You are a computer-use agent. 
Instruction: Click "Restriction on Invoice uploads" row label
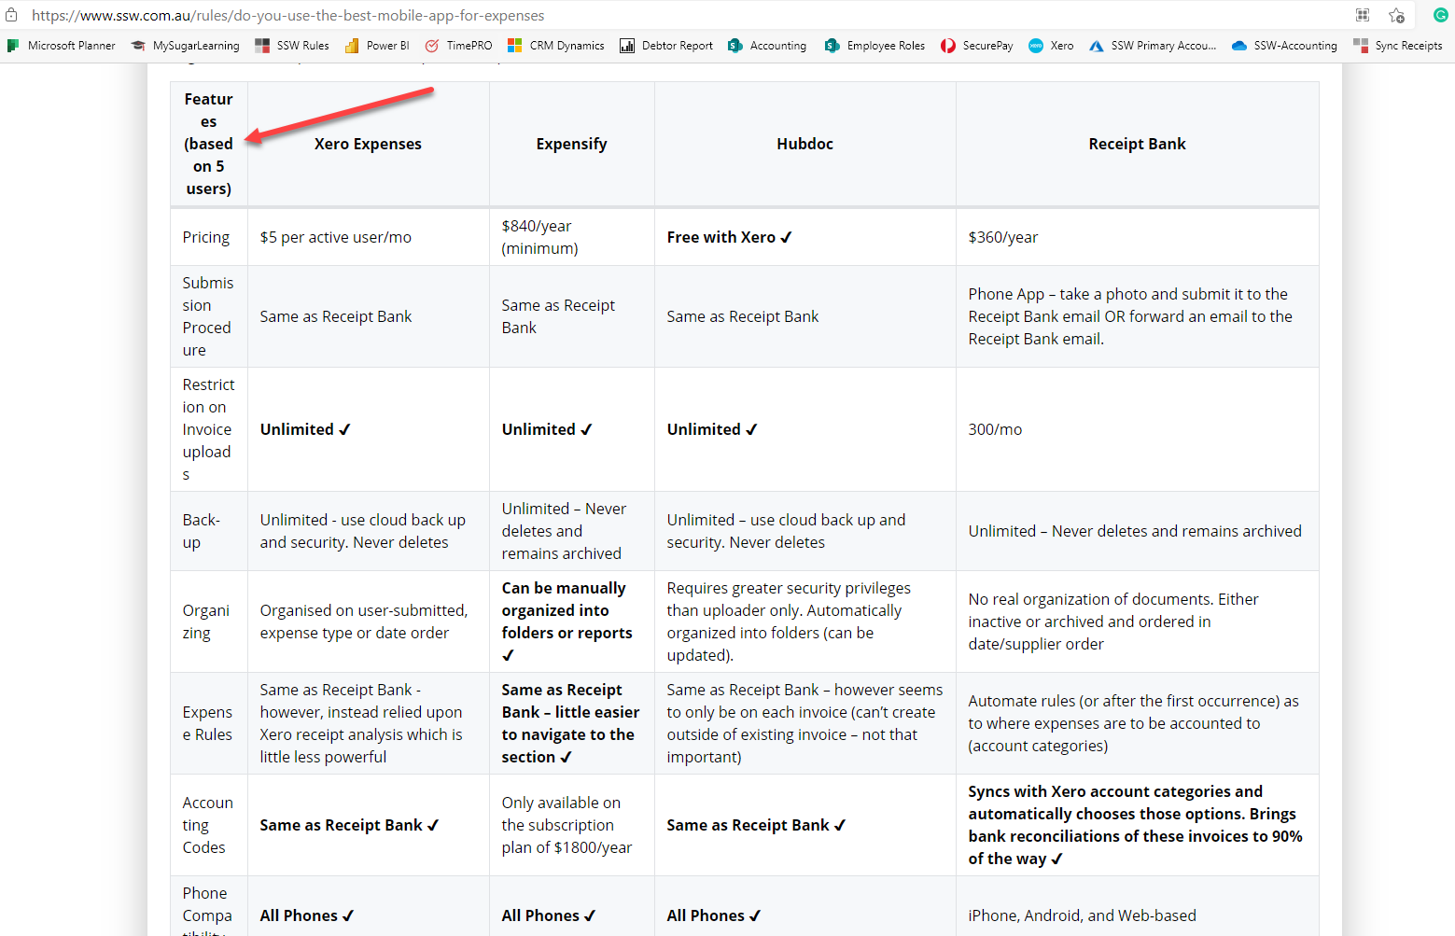209,429
